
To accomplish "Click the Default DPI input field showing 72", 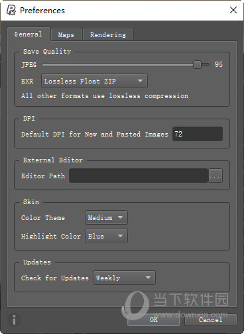I will 198,134.
